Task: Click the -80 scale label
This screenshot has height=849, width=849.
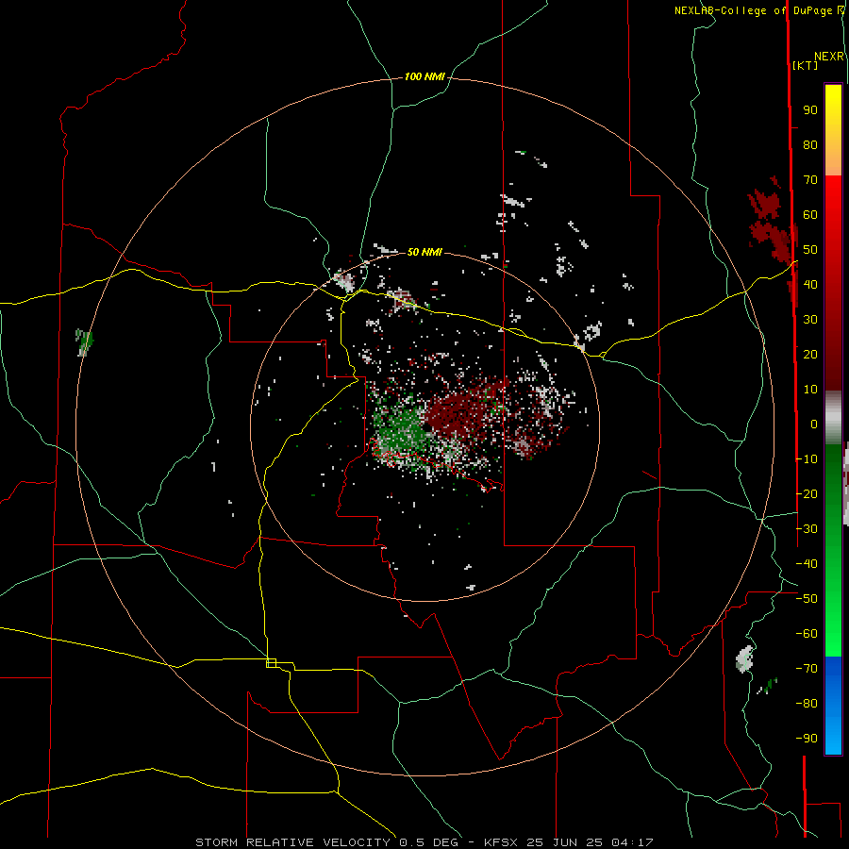Action: (807, 704)
